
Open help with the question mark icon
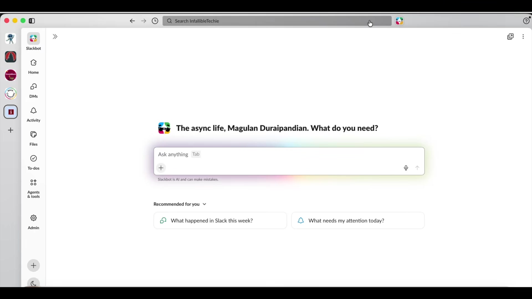point(526,21)
